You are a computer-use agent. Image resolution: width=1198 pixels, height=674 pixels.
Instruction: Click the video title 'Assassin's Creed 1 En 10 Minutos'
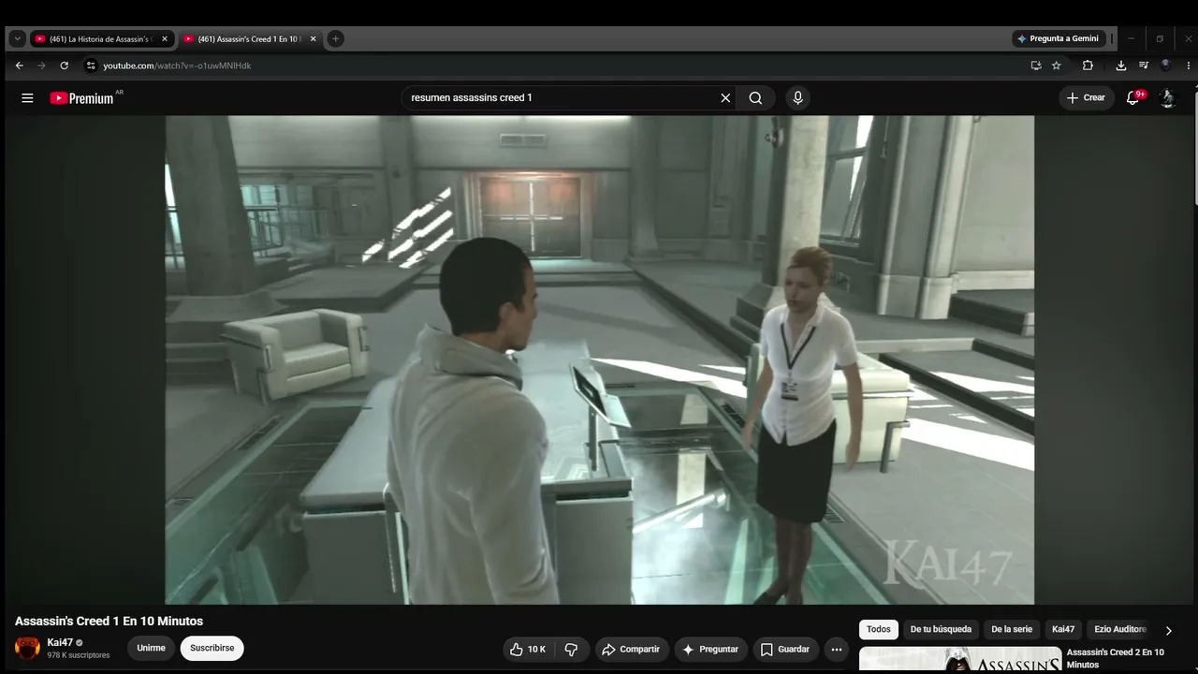(x=109, y=621)
